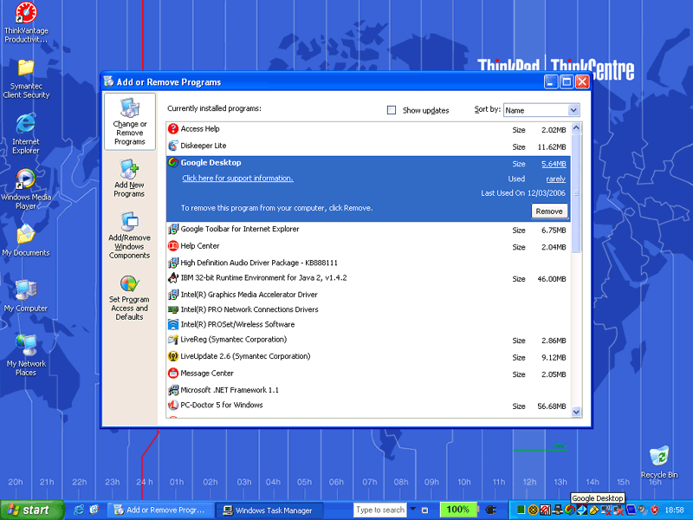
Task: Open Click here for support information link
Action: click(x=237, y=179)
